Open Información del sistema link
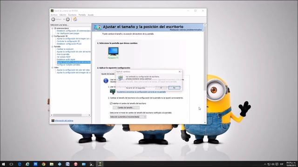The height and width of the screenshot is (167, 298). click(x=64, y=121)
